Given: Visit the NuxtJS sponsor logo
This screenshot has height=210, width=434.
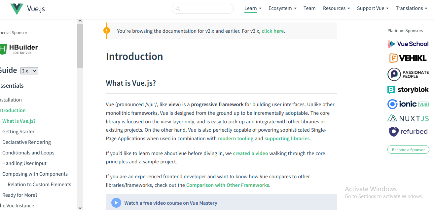Looking at the screenshot, I should (x=408, y=118).
